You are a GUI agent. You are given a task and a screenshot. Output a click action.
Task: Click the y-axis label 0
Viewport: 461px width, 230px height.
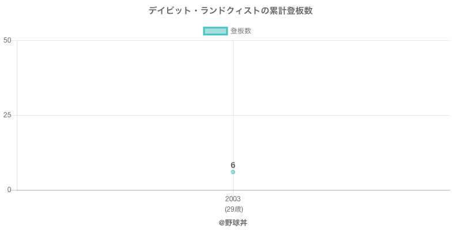point(9,190)
